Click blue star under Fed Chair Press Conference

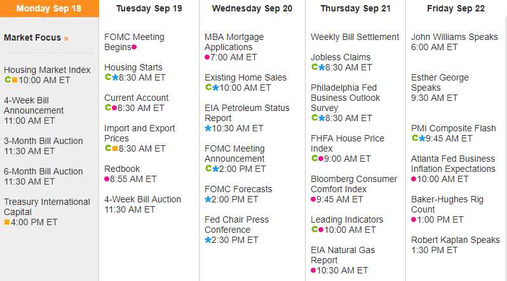click(x=208, y=240)
